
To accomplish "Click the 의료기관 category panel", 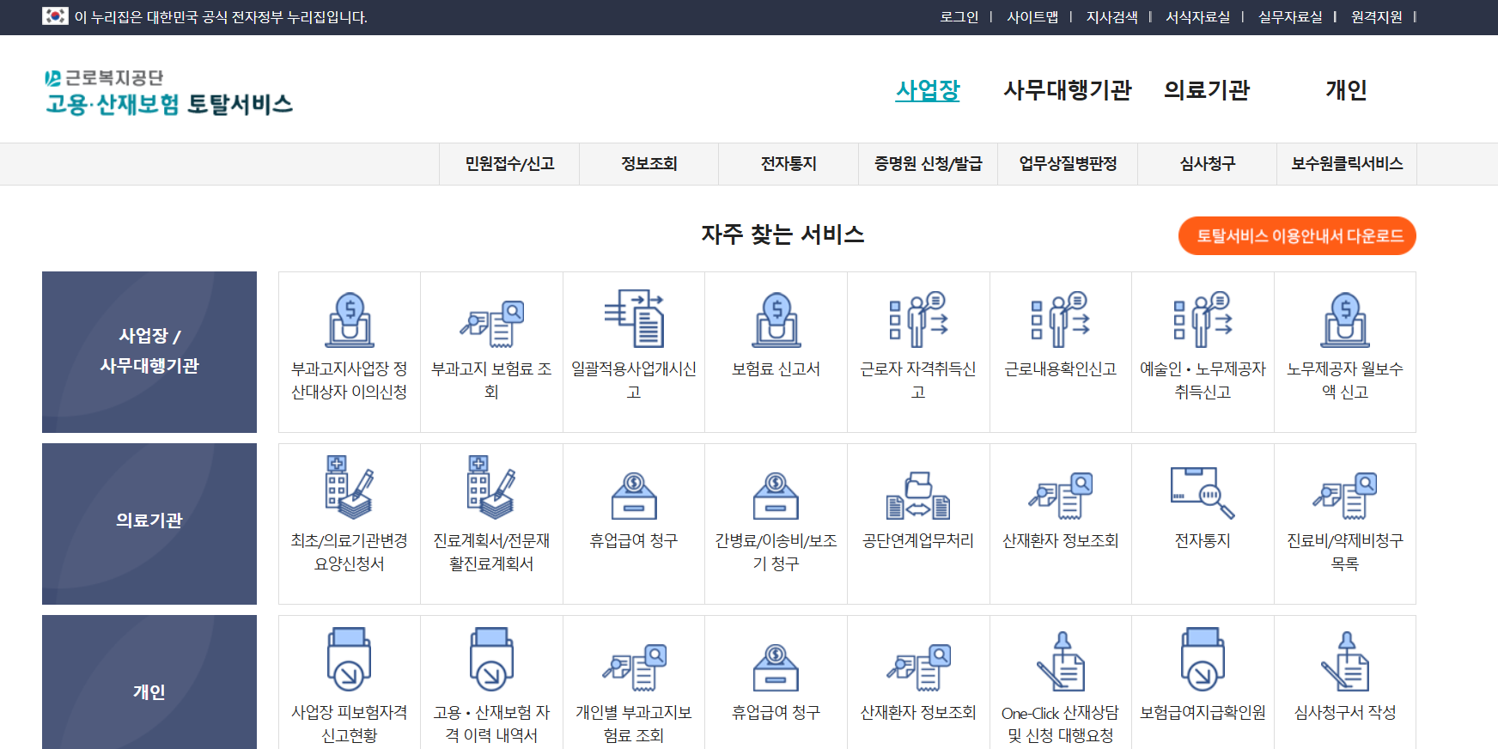I will click(149, 524).
